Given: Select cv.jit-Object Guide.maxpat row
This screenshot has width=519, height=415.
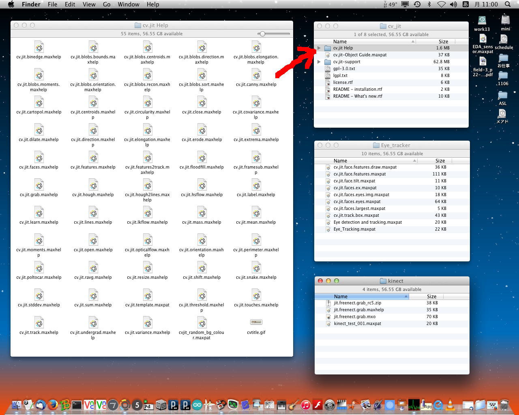Looking at the screenshot, I should point(391,55).
